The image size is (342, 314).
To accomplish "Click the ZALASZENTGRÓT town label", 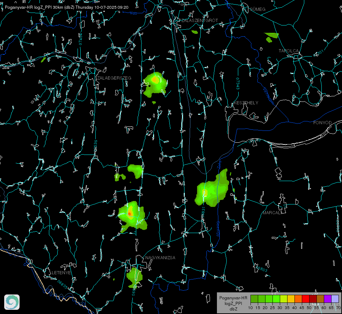I will pos(200,21).
